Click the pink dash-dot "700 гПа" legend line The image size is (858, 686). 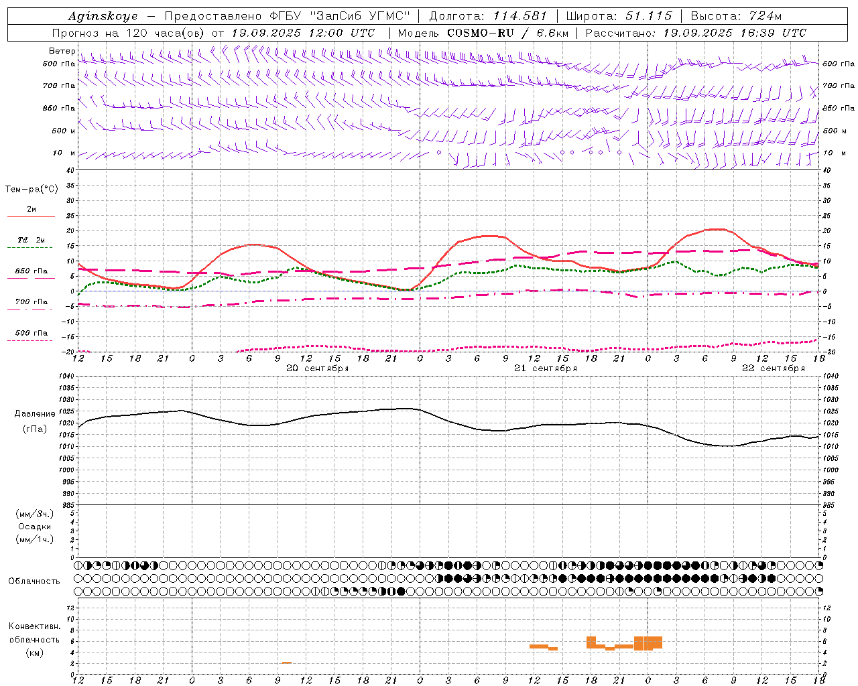pyautogui.click(x=31, y=310)
